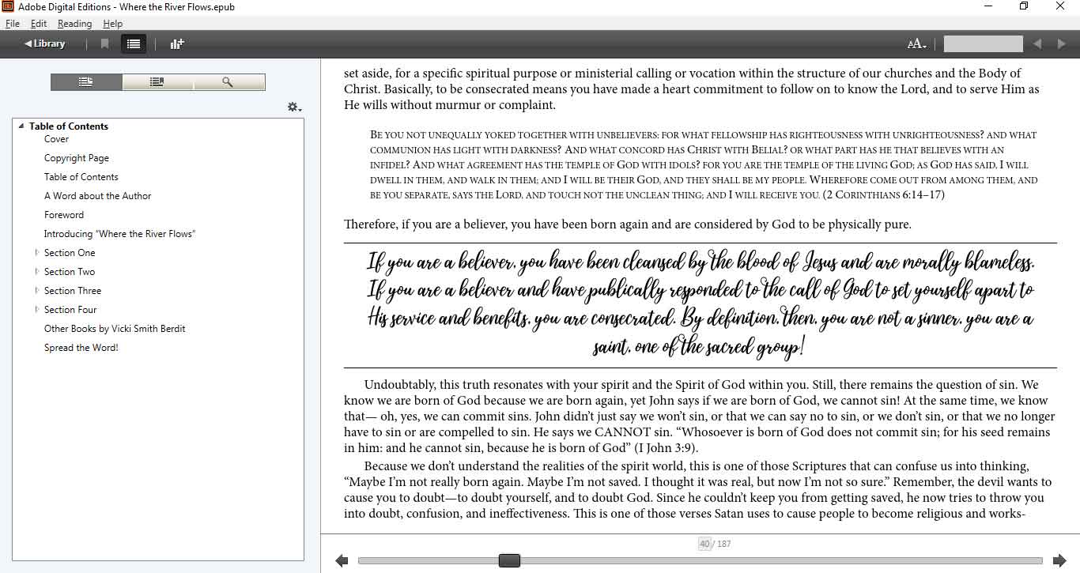Click the search field in the toolbar
1080x573 pixels.
click(983, 44)
